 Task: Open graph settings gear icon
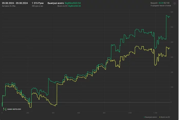(x=175, y=3)
